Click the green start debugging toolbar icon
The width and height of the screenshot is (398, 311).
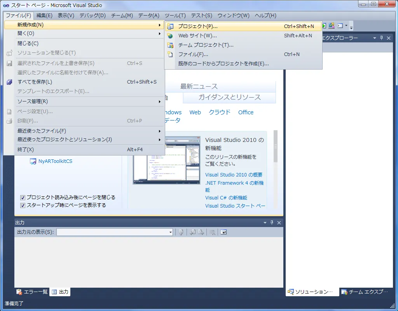click(324, 26)
